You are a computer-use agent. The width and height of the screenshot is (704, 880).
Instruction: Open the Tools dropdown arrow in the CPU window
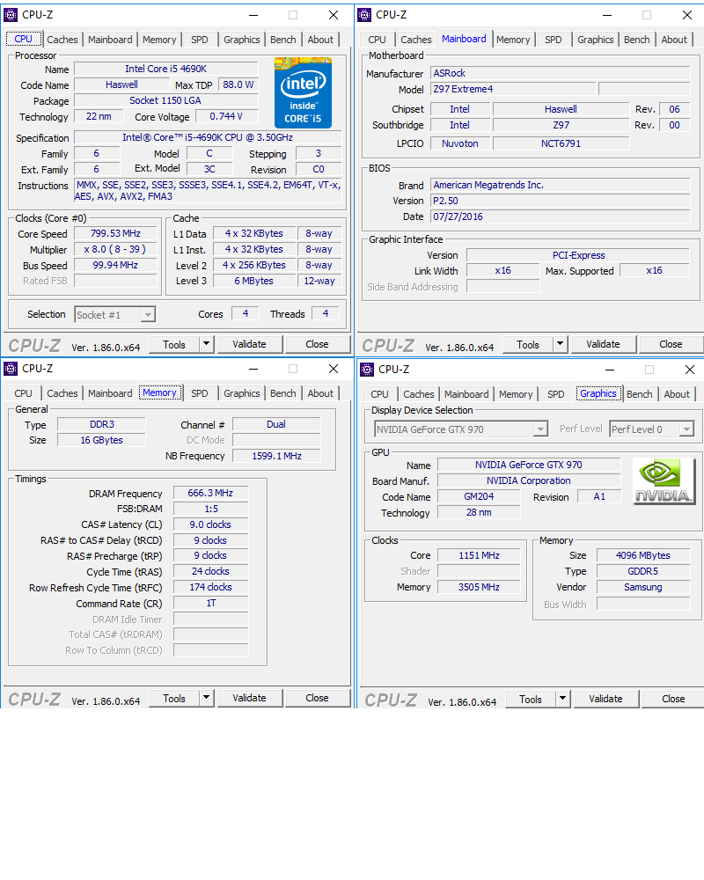coord(207,344)
